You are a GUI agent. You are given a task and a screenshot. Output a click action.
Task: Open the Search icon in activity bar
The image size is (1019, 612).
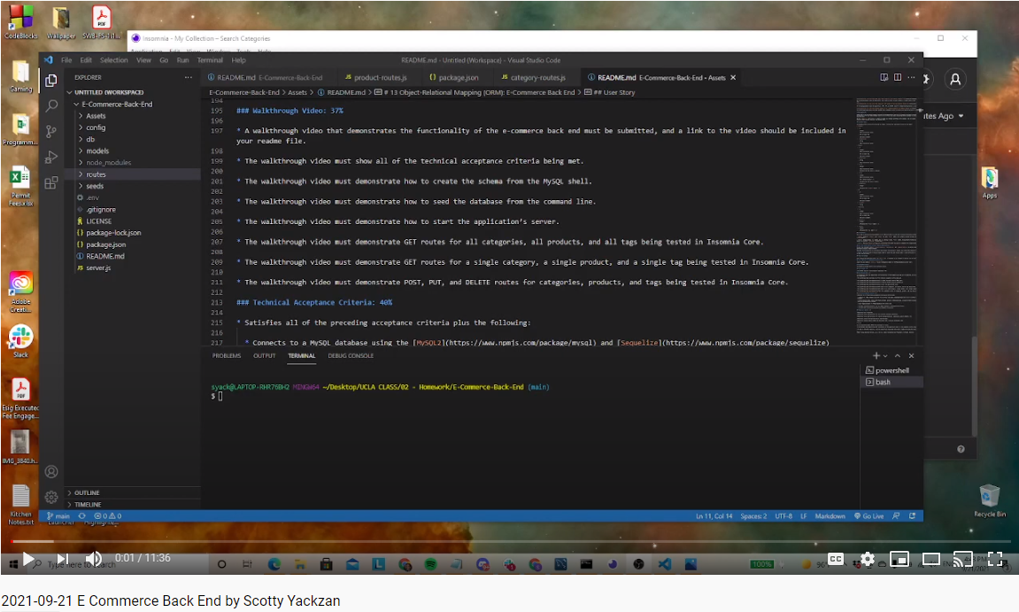coord(51,105)
